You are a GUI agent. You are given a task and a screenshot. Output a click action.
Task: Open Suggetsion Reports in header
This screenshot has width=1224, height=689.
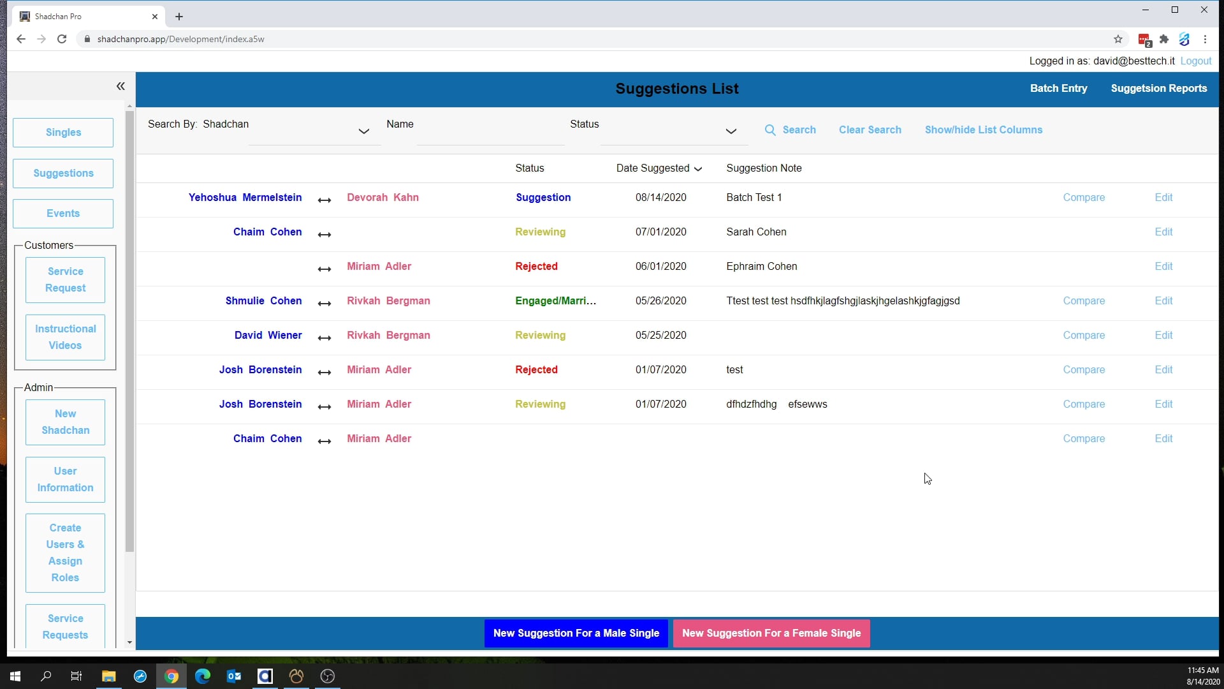[x=1158, y=89]
